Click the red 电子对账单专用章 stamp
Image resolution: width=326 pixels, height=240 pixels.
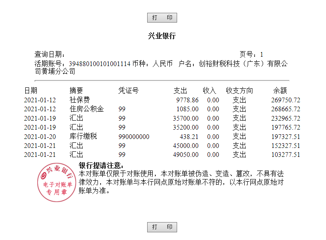coord(56,182)
